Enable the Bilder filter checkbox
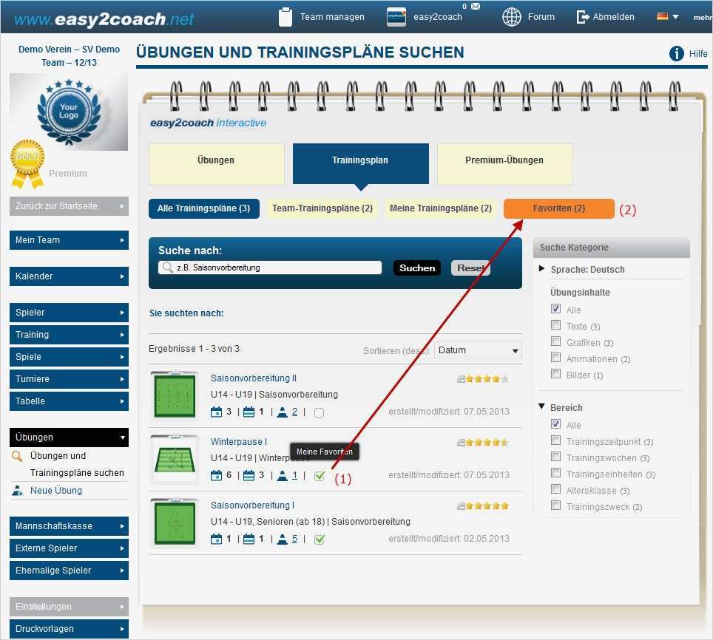The height and width of the screenshot is (640, 713). tap(555, 374)
